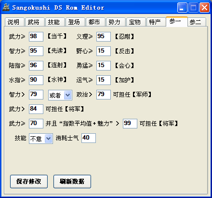This screenshot has width=212, height=198.
Task: Click the “指数平均值+魅力” text
Action: tap(86, 124)
